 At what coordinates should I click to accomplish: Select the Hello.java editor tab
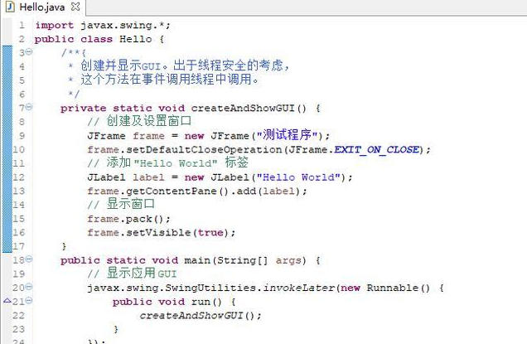click(x=41, y=7)
